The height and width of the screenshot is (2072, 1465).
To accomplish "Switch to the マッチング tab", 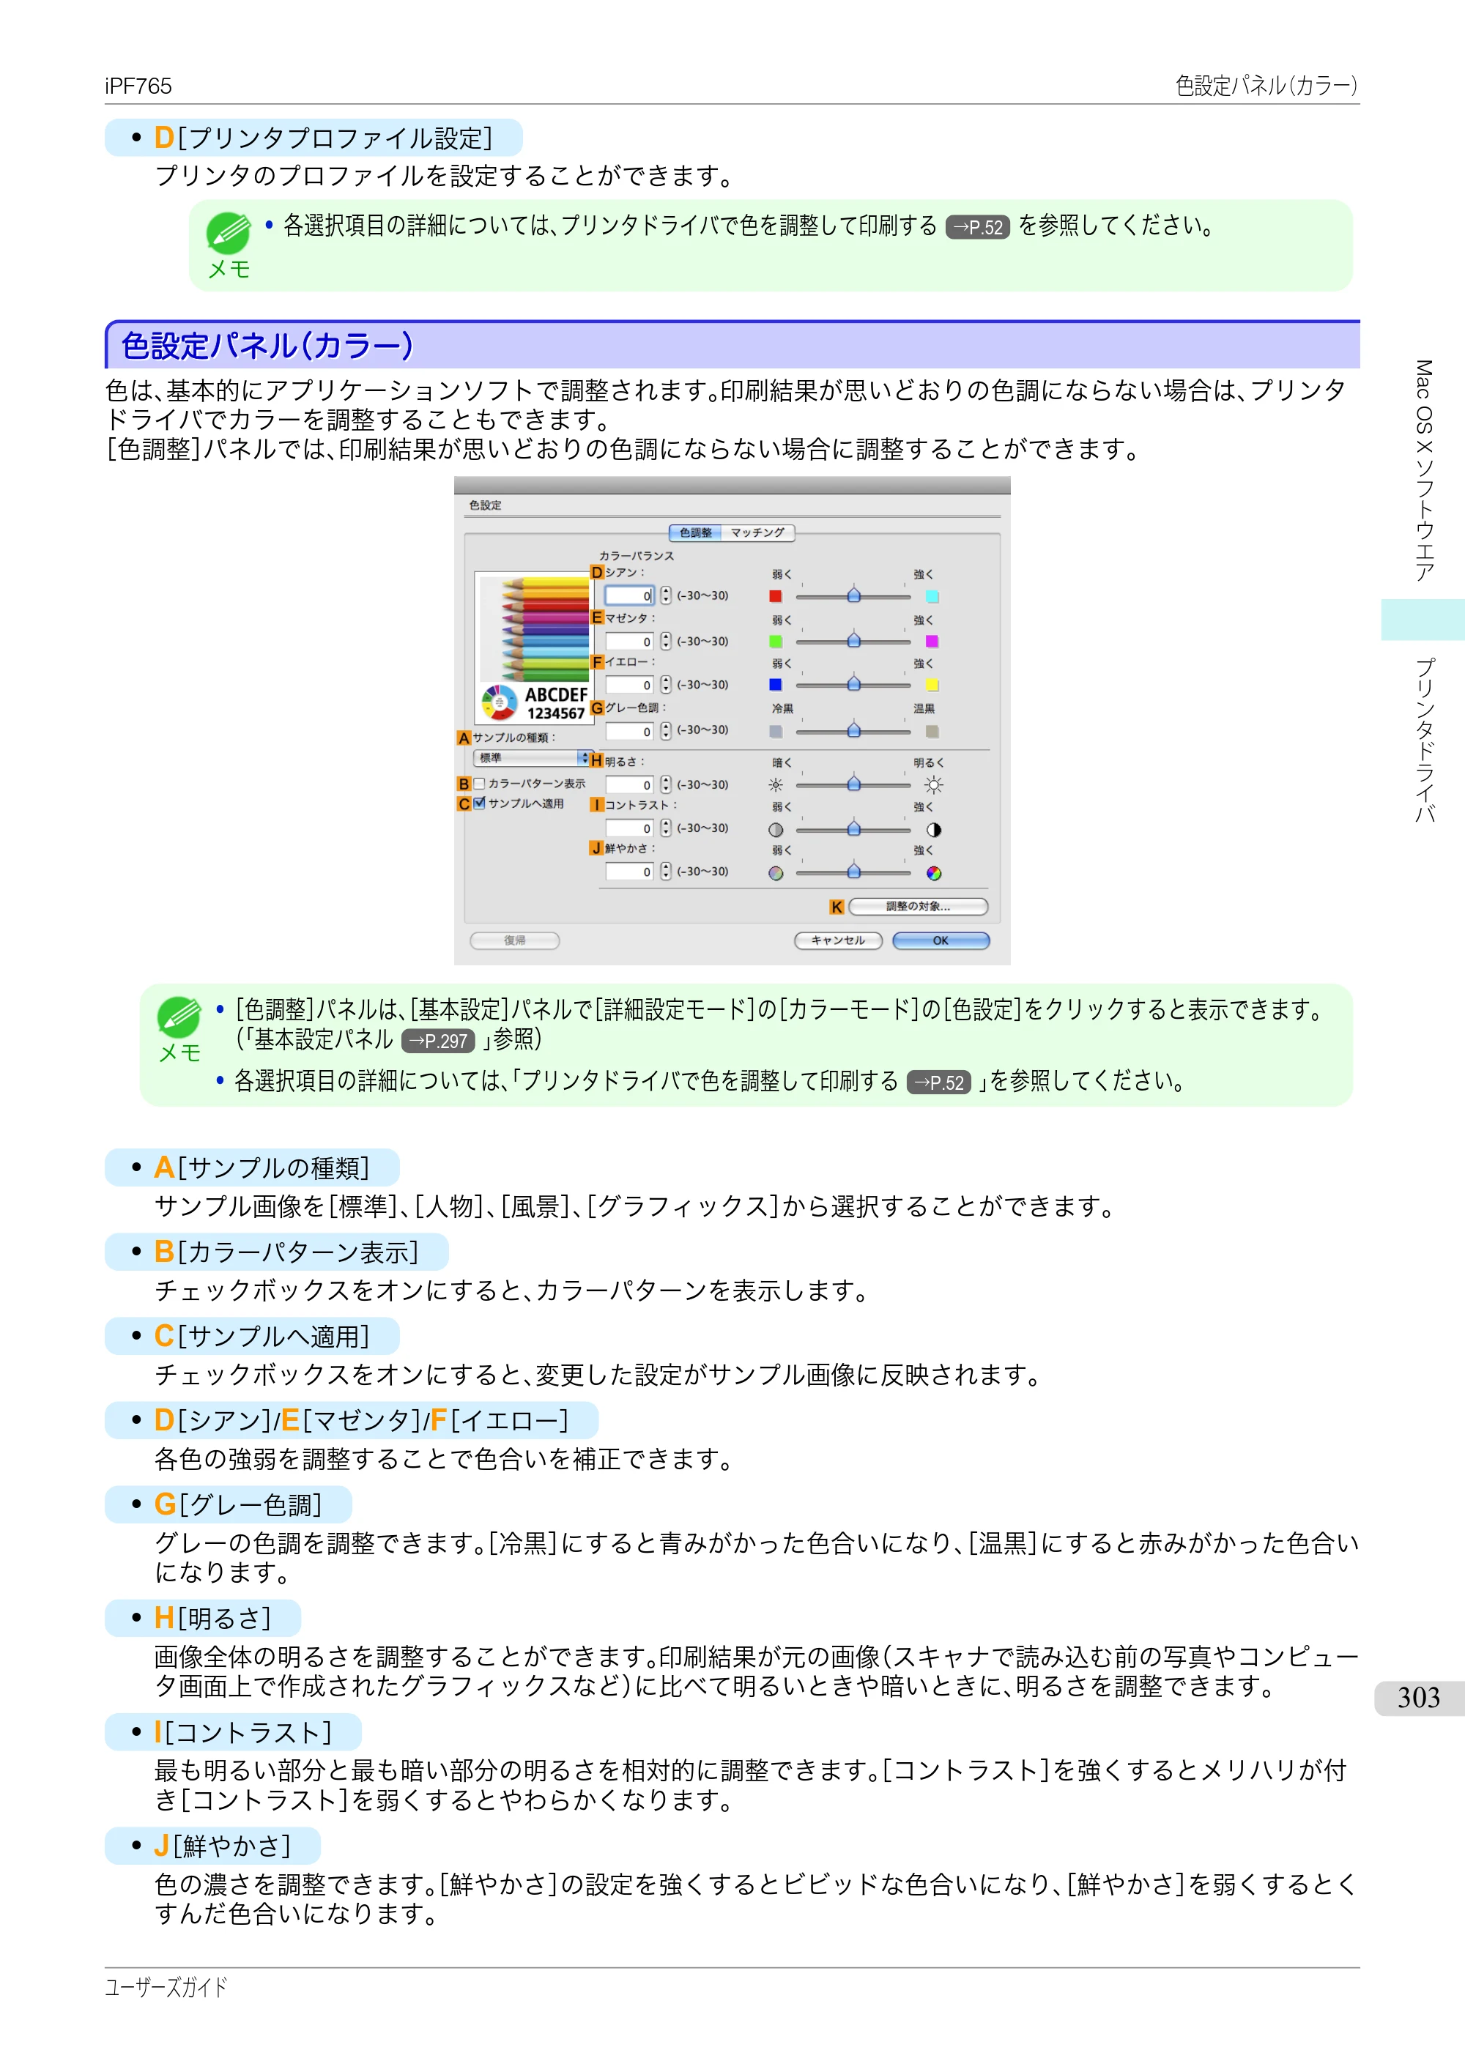I will [757, 532].
